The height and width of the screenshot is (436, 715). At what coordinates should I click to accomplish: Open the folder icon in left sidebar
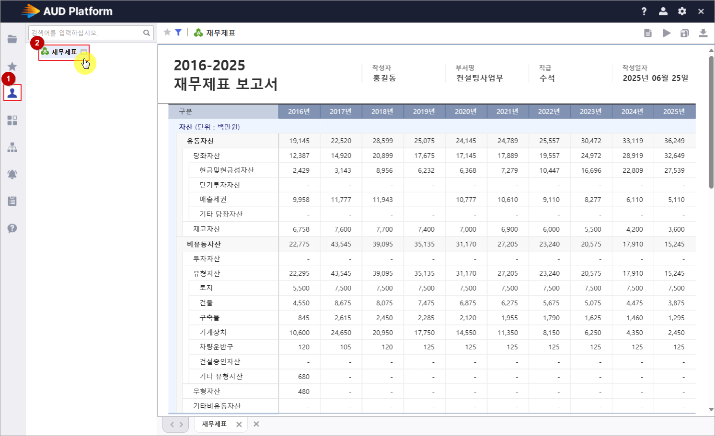click(12, 39)
